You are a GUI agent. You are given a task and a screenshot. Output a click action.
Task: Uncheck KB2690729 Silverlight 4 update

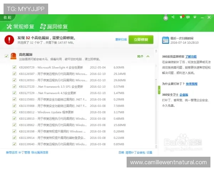tap(14, 67)
